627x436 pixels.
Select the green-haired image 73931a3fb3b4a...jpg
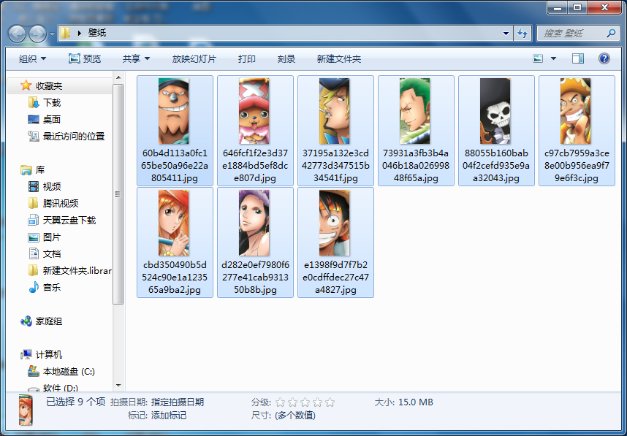(x=416, y=131)
